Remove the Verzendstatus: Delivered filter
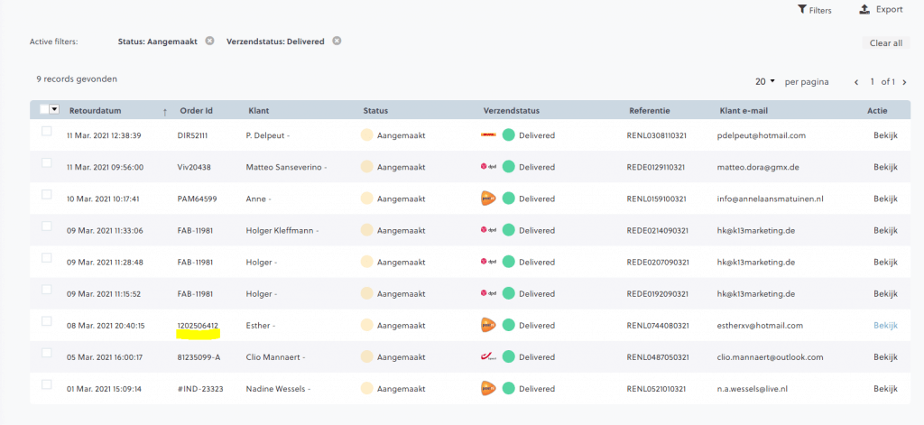This screenshot has width=924, height=425. coord(337,42)
